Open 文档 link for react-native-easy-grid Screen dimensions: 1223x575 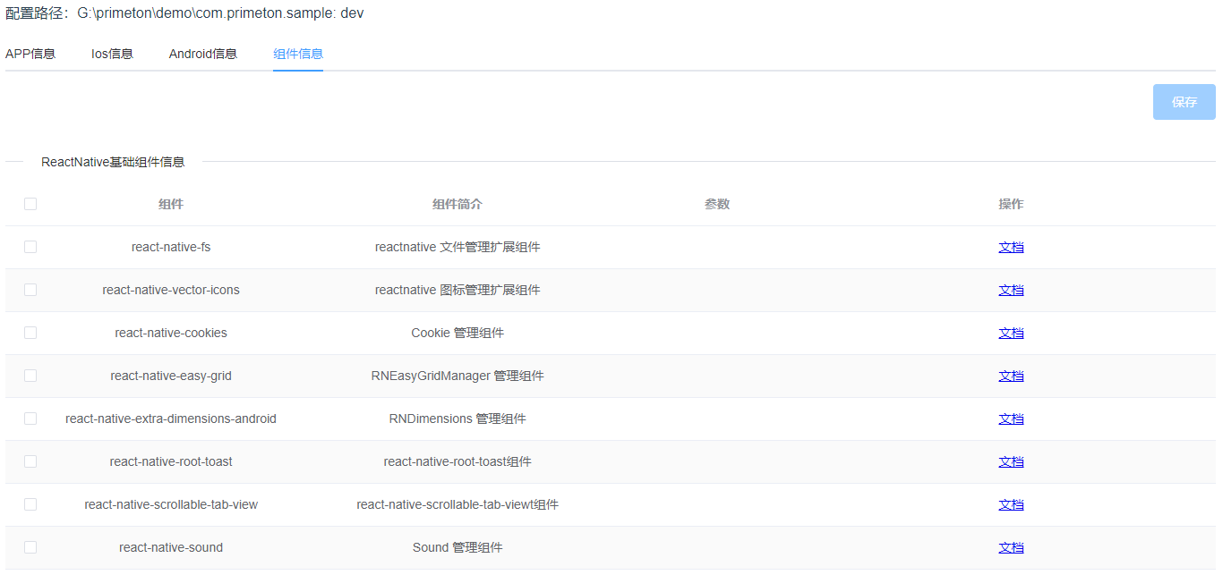click(1011, 376)
